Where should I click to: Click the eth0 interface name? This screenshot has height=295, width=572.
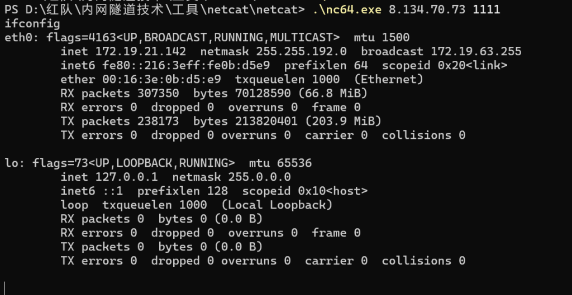18,37
